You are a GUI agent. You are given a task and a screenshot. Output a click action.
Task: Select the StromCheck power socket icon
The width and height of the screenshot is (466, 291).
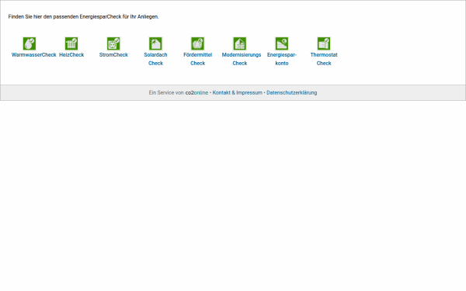(x=113, y=43)
